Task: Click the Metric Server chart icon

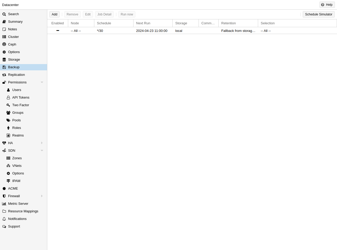Action: click(4, 204)
